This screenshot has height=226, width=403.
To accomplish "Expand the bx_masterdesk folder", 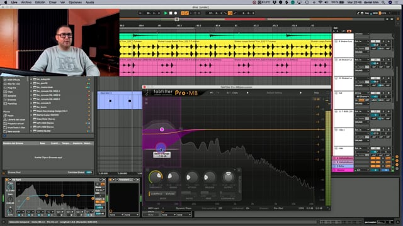I will 31,87.
